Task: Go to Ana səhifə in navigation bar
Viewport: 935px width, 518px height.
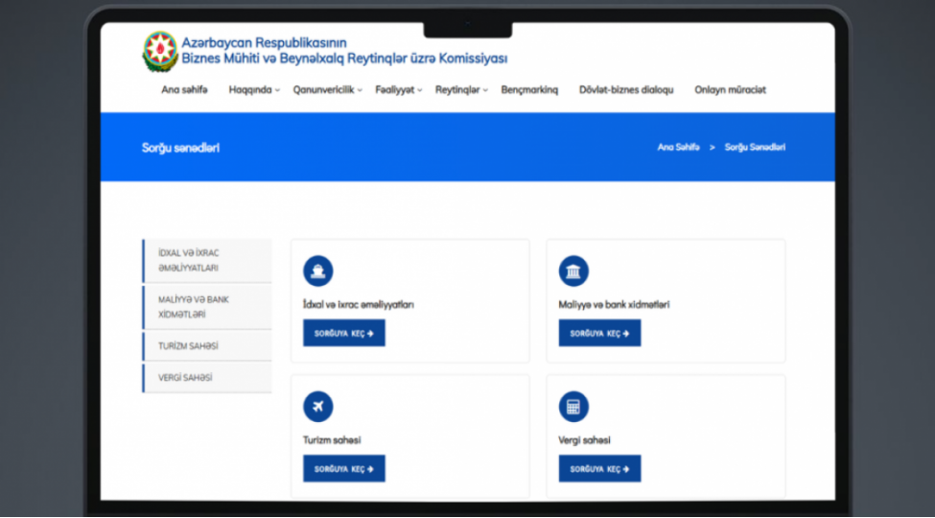Action: (x=184, y=90)
